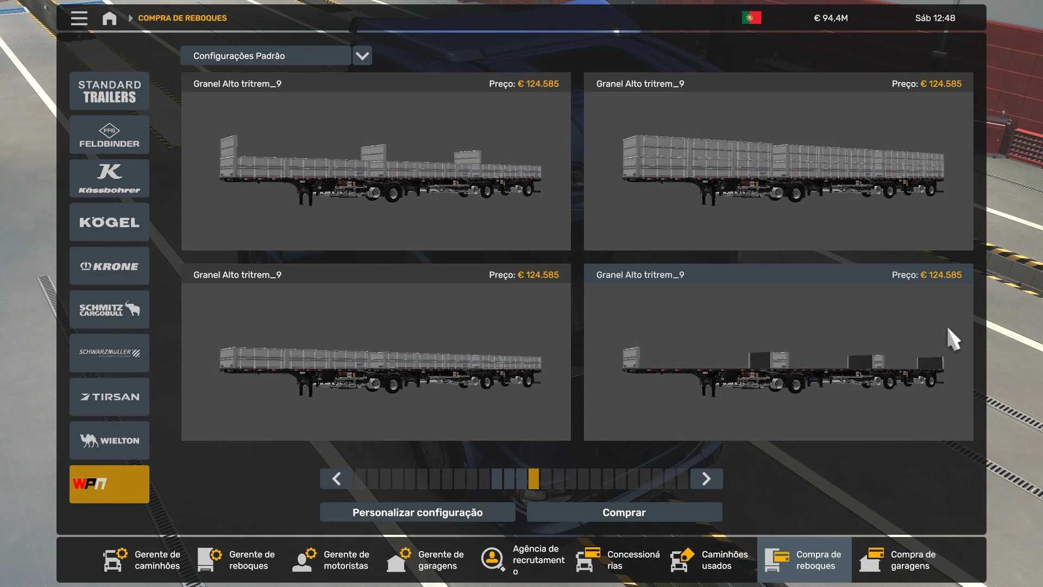Pick the Schmitz Cargobull brand

tap(109, 309)
